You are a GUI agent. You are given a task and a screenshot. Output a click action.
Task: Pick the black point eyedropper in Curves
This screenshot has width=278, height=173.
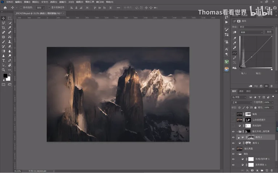tap(235, 38)
